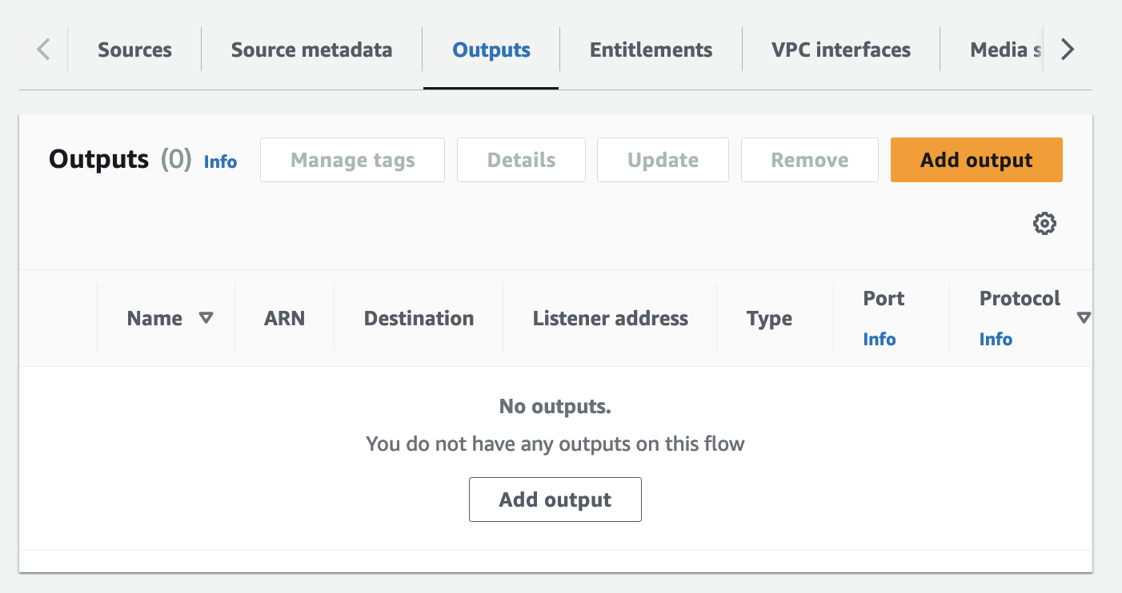The height and width of the screenshot is (593, 1122).
Task: Select the Entitlements tab
Action: 651,50
